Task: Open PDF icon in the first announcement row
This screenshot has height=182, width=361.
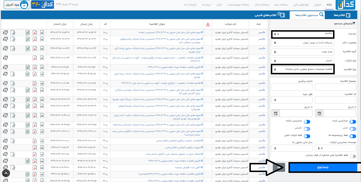Action: tap(35, 32)
